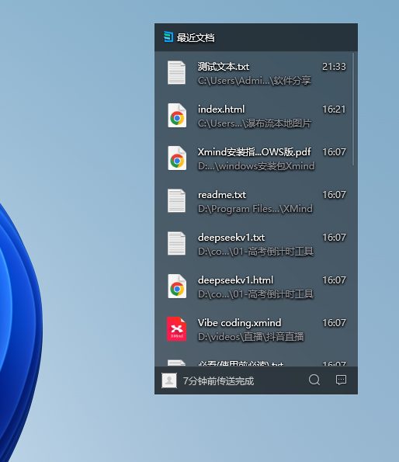Click the 最近文档 logo icon in header
This screenshot has height=462, width=399.
(x=168, y=37)
